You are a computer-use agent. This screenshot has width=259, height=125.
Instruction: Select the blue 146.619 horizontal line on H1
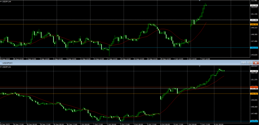(126, 121)
